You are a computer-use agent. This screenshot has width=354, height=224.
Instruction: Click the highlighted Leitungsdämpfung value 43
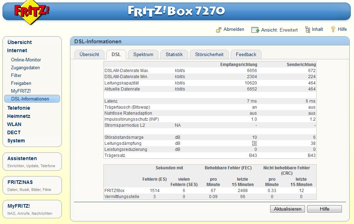254,143
